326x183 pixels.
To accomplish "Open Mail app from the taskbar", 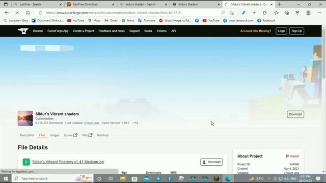I will point(146,178).
